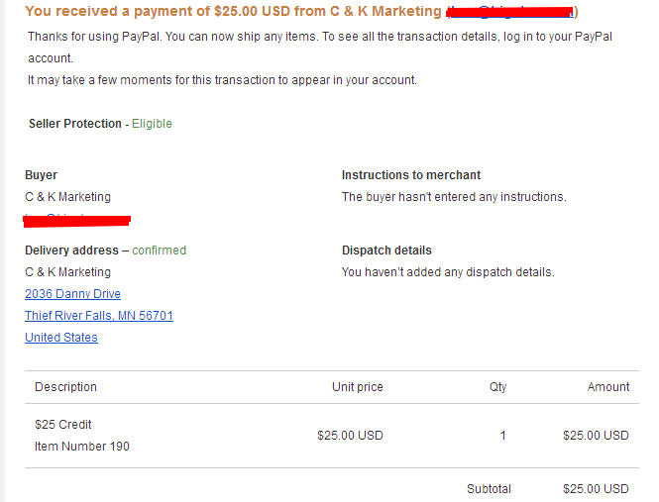659x502 pixels.
Task: Click the $25 Credit item description
Action: [x=63, y=425]
